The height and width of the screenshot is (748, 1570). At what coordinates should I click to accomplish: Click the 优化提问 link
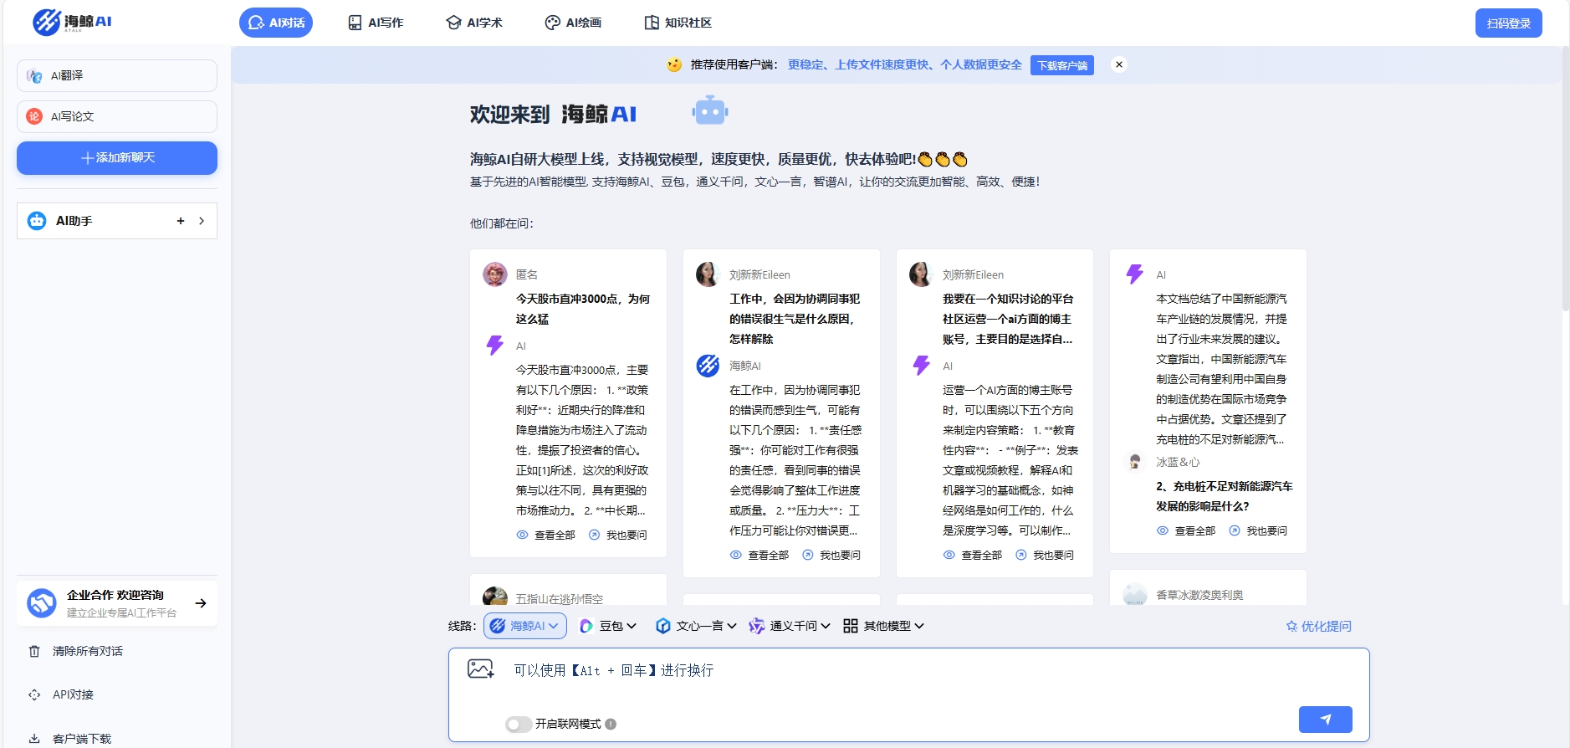1318,626
